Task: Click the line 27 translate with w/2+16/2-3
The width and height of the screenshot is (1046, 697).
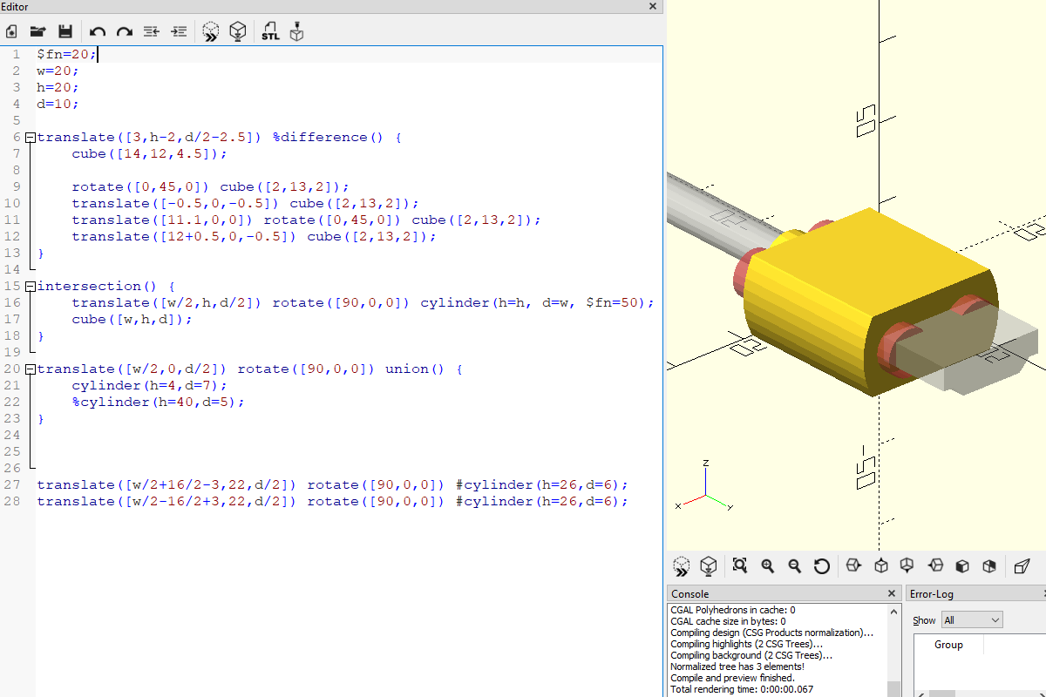Action: tap(332, 485)
